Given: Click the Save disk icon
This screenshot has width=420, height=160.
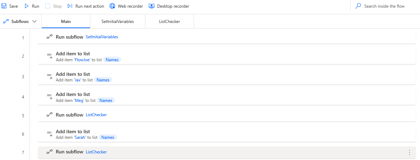Looking at the screenshot, I should (4, 6).
